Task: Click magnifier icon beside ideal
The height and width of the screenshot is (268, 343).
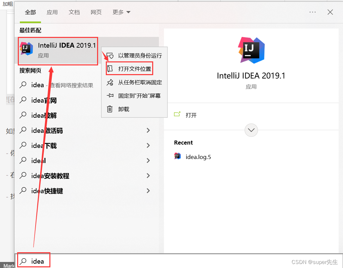Action: tap(23, 160)
